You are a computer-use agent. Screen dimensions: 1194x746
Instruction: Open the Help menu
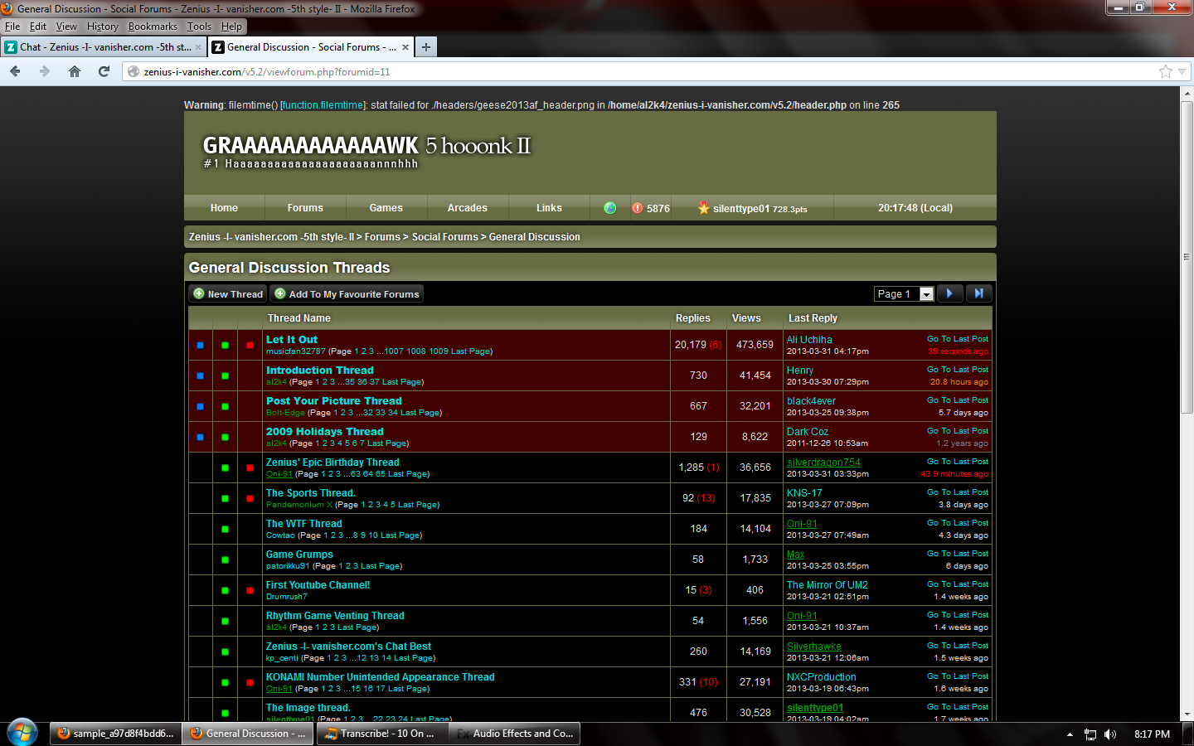pos(231,27)
